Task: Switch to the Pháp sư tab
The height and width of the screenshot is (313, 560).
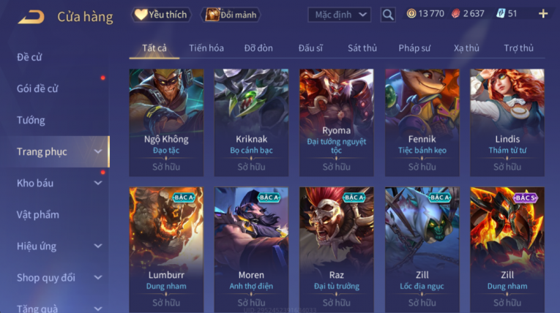Action: click(414, 48)
